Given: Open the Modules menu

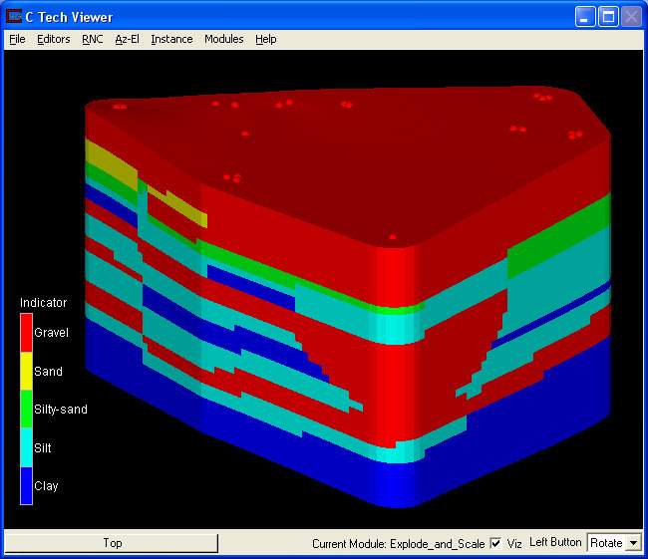Looking at the screenshot, I should pos(223,39).
